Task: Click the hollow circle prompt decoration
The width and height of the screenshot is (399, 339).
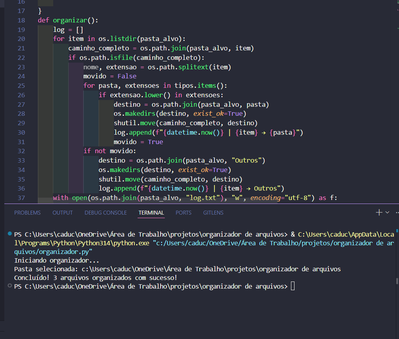Action: pyautogui.click(x=10, y=285)
